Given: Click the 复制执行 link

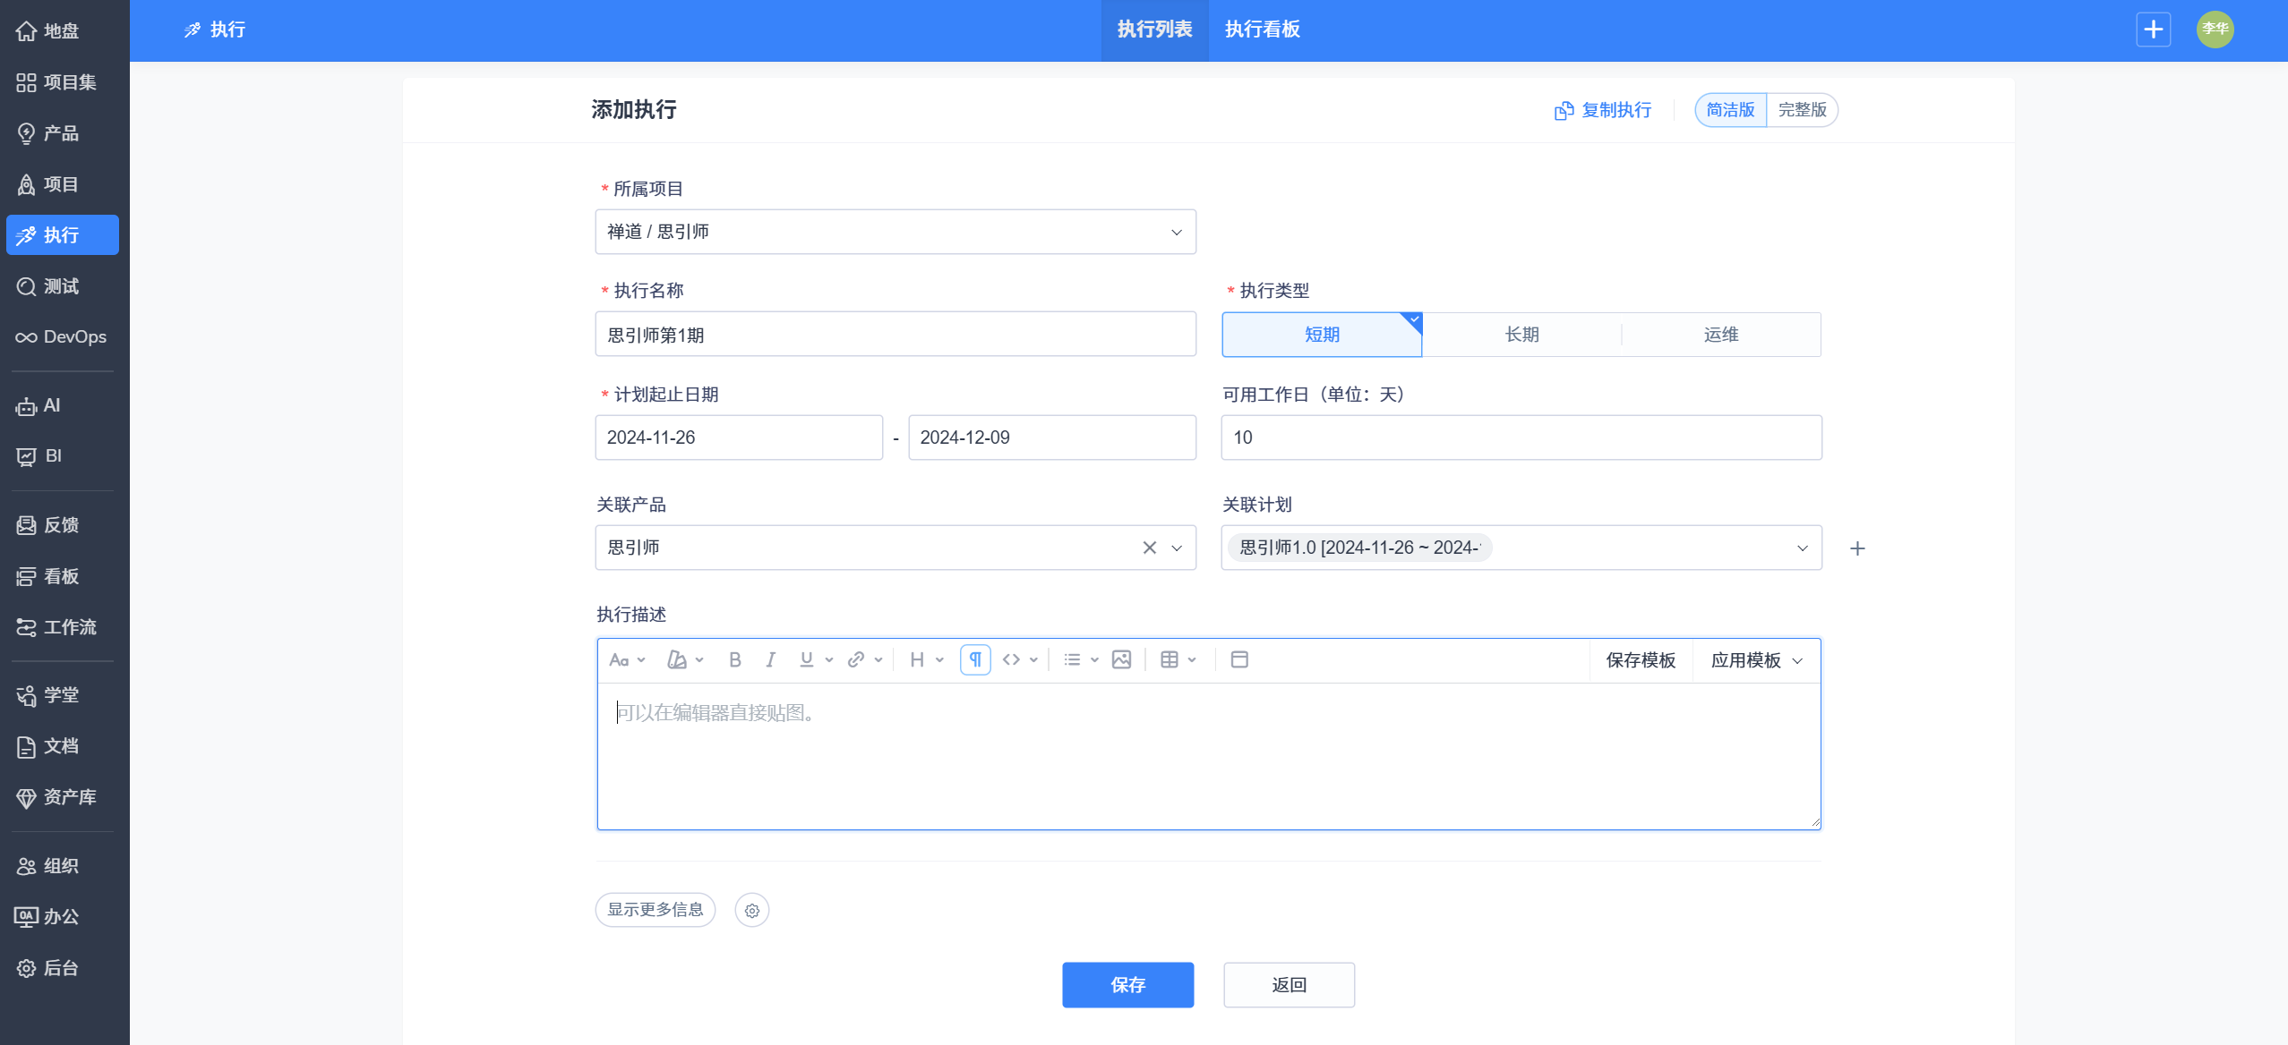Looking at the screenshot, I should [1603, 110].
